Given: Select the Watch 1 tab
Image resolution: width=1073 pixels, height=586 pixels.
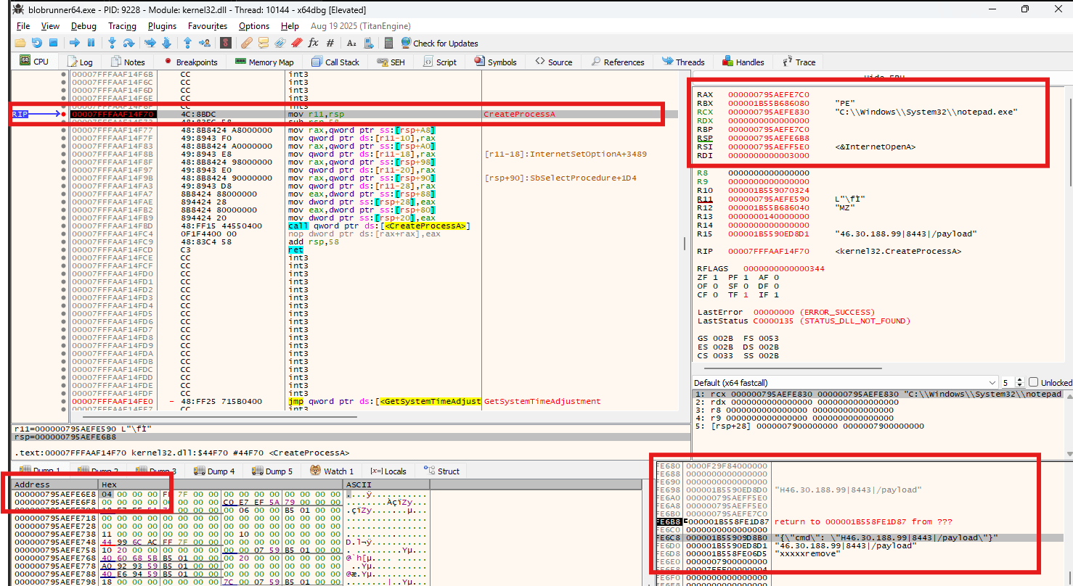Looking at the screenshot, I should [x=332, y=471].
